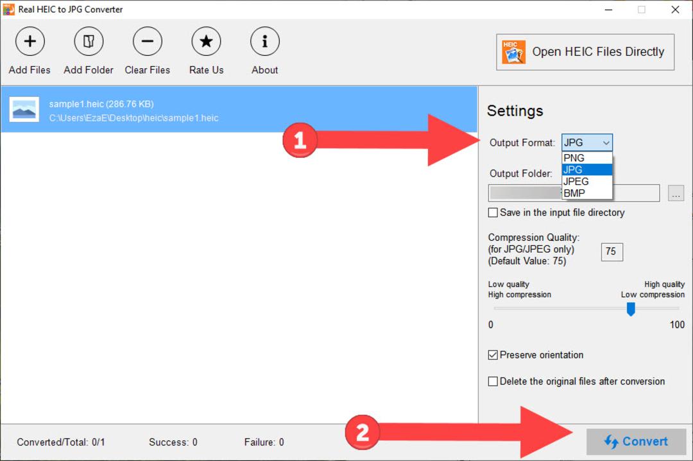Click the HEIC icon on Open HEIC Files Directly
The width and height of the screenshot is (693, 461).
(513, 52)
